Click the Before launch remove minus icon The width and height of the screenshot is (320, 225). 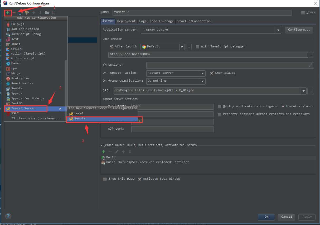tap(110, 152)
